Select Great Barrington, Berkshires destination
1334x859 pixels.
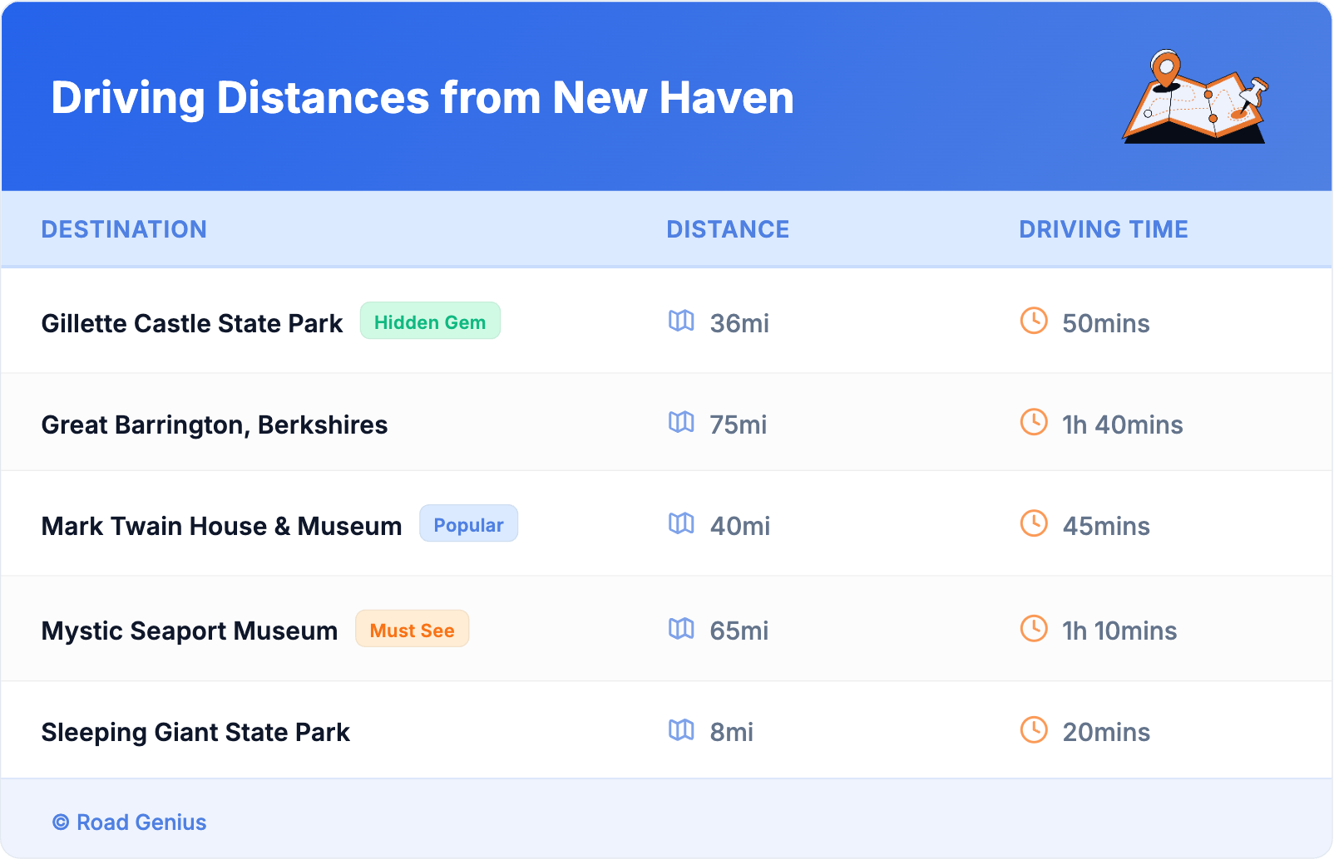(215, 425)
